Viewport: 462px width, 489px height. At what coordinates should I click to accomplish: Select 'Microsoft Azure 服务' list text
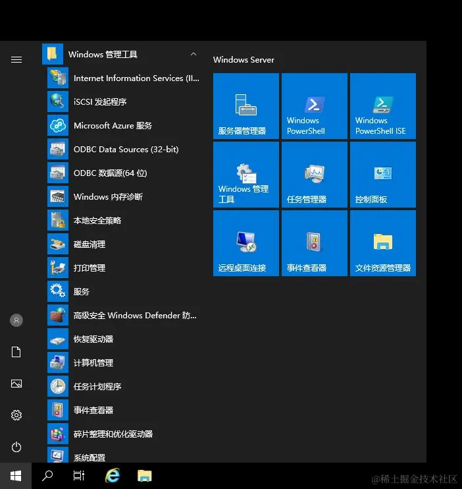[113, 125]
